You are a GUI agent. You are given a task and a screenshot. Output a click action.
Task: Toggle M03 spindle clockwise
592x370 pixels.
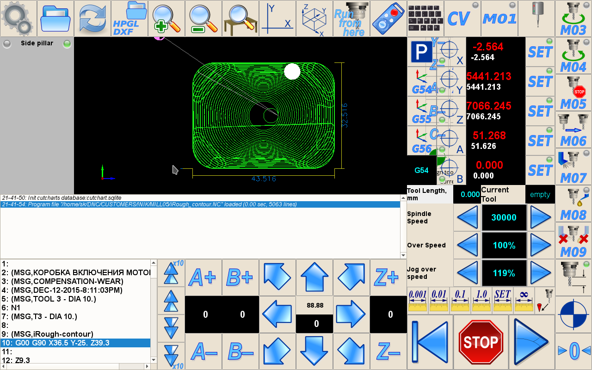pos(573,18)
